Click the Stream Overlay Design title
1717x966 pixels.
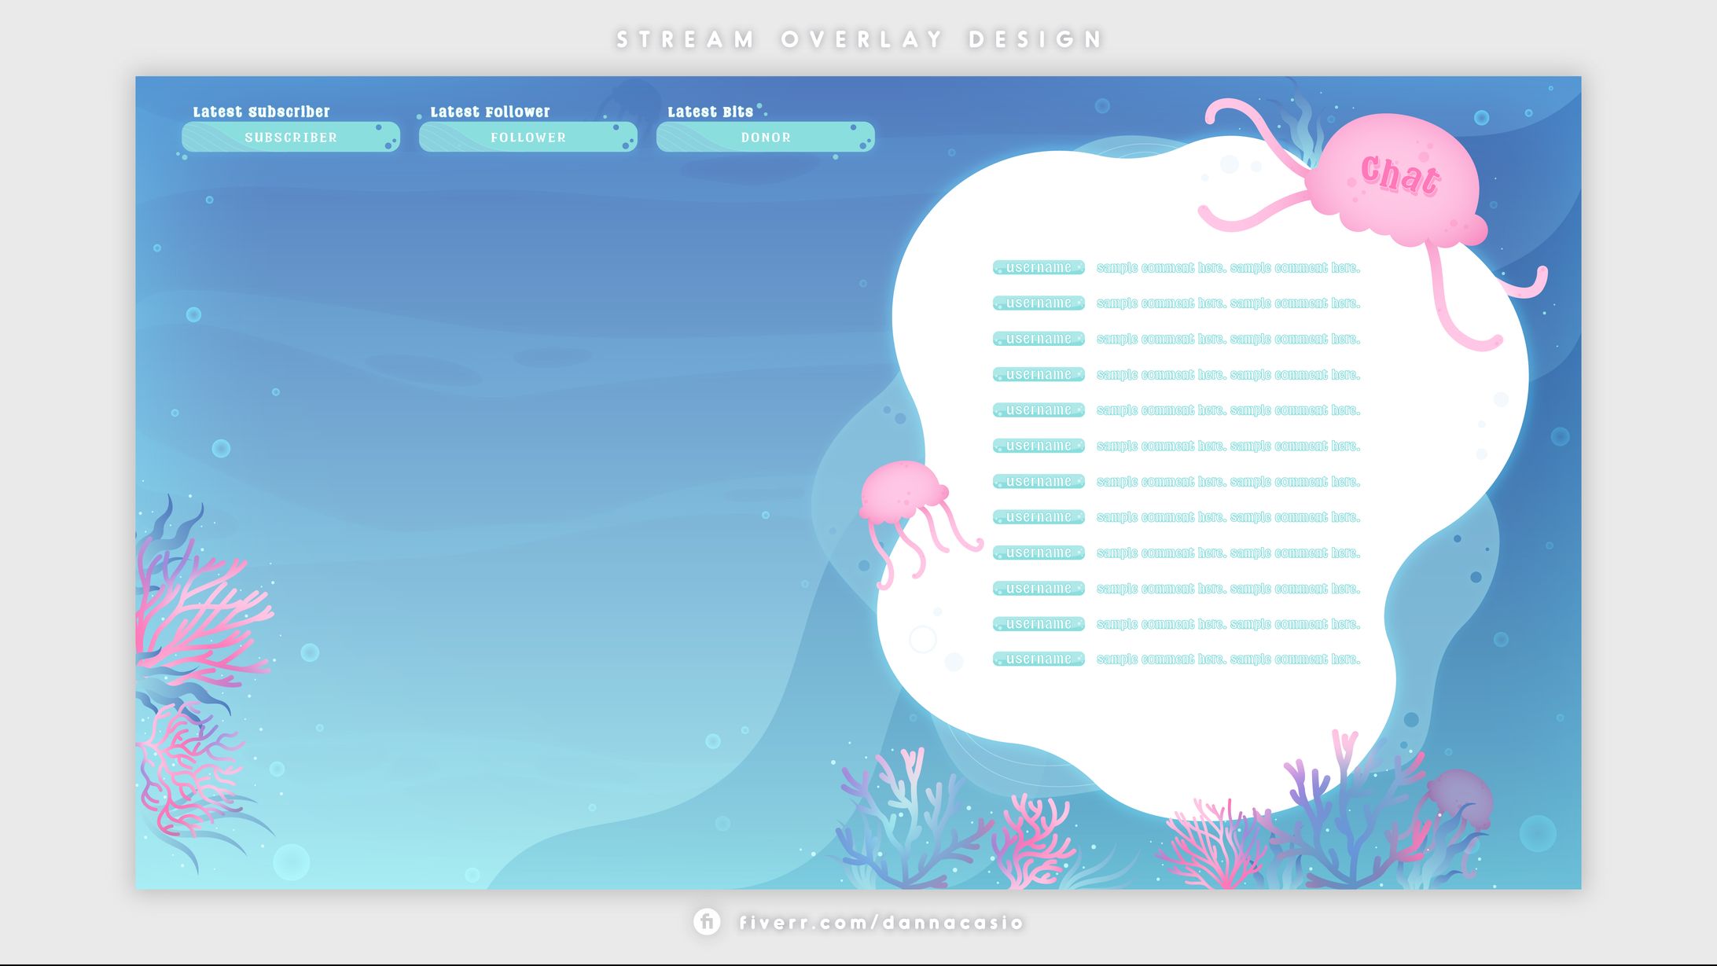click(x=858, y=35)
